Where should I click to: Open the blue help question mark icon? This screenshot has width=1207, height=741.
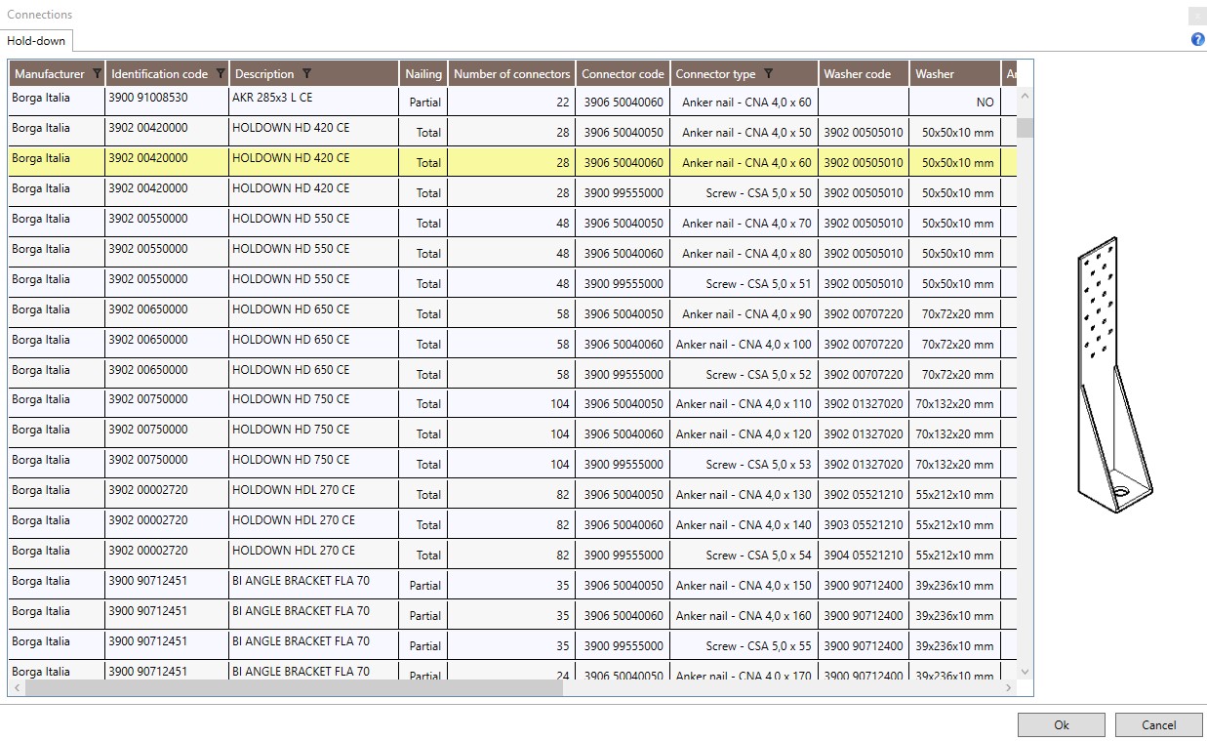click(x=1197, y=40)
